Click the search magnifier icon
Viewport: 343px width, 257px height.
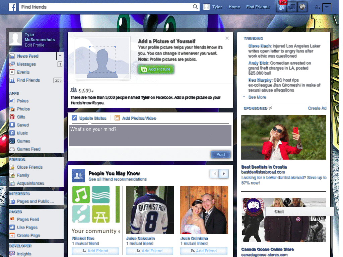click(x=195, y=7)
